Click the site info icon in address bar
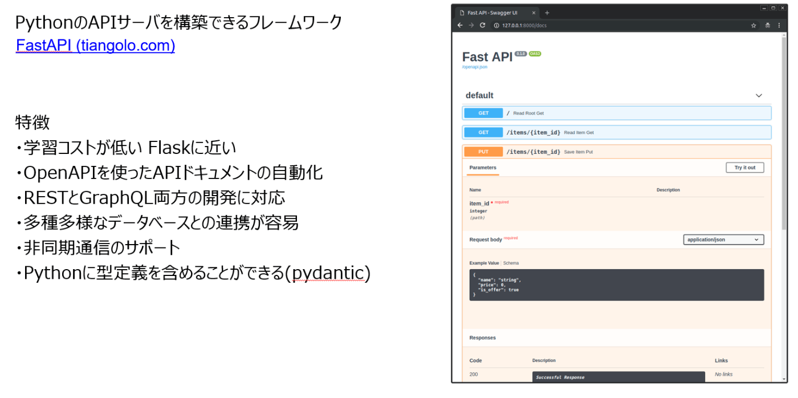The image size is (798, 398). point(496,25)
